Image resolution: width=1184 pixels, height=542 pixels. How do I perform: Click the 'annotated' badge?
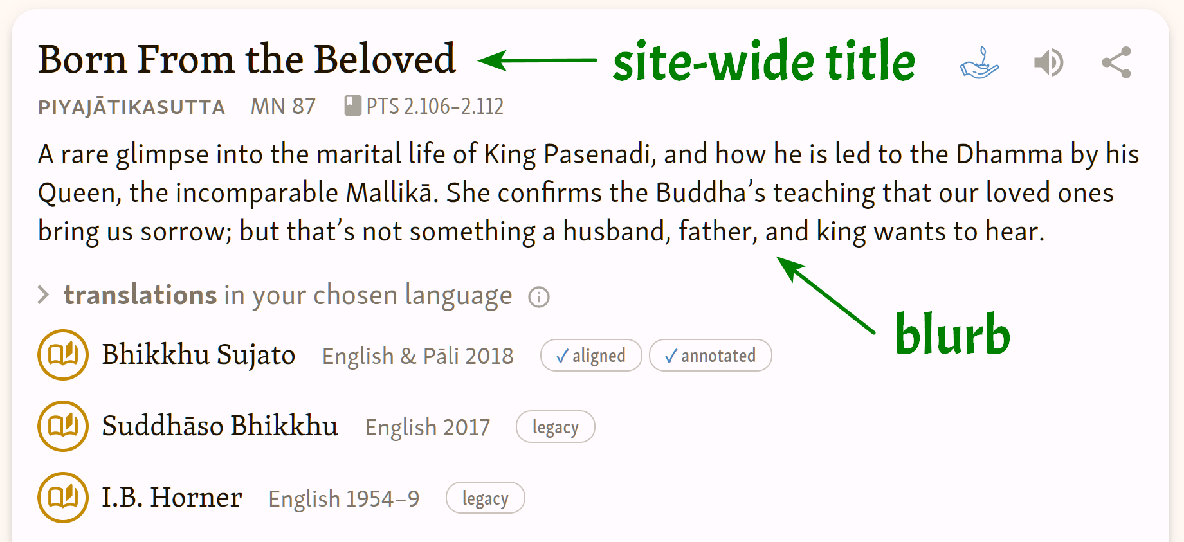coord(710,356)
